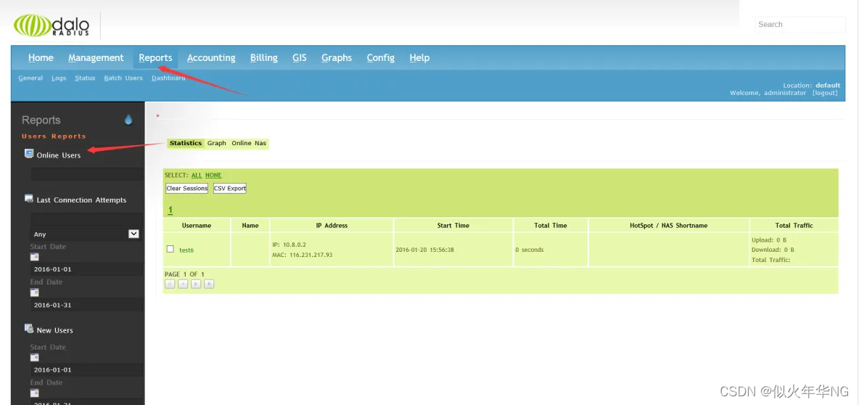Click the New Users icon

pos(29,329)
